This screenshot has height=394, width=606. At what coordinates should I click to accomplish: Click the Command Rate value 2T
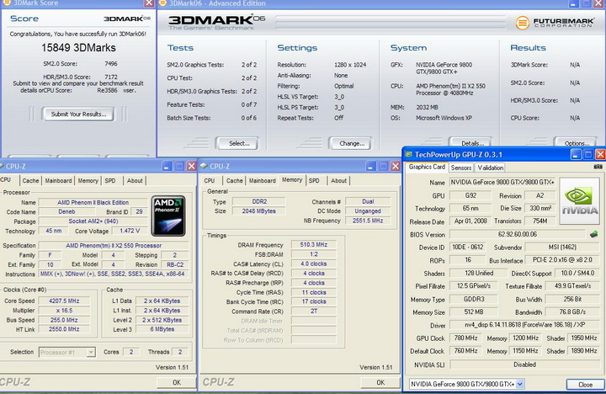tap(313, 311)
